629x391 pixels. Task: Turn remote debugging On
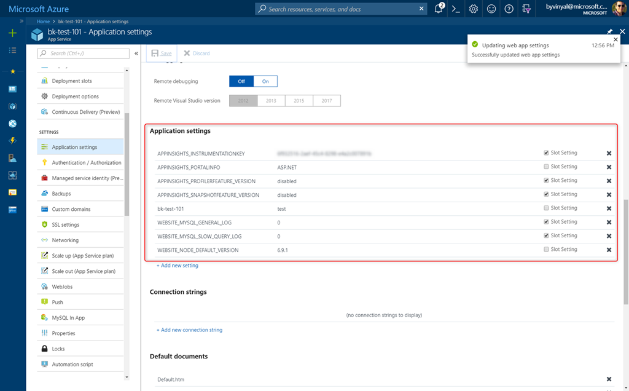click(265, 81)
